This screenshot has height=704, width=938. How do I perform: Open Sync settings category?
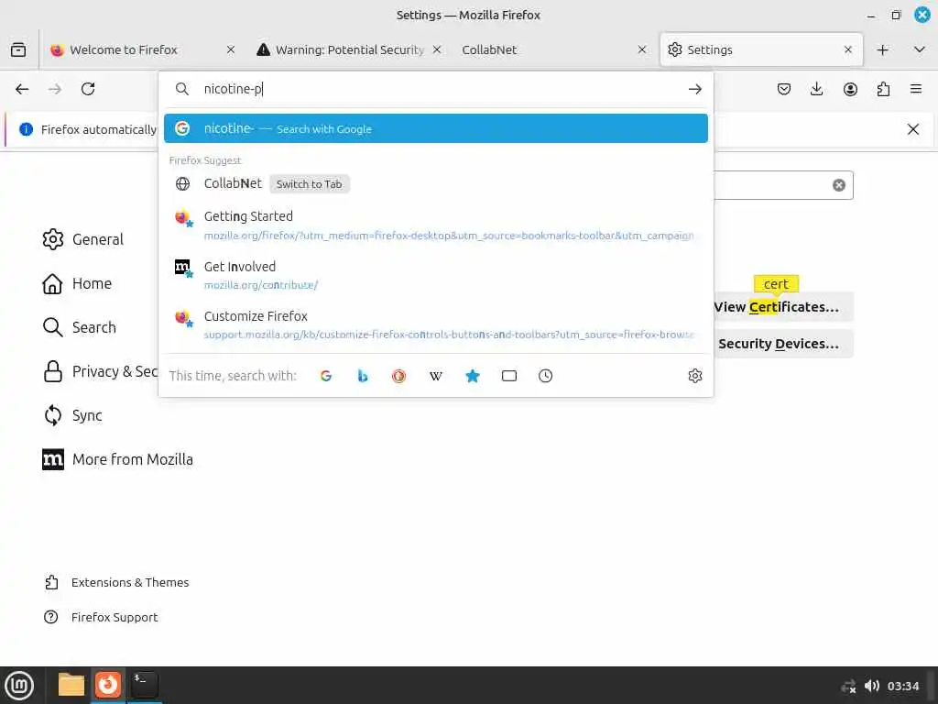[x=72, y=415]
